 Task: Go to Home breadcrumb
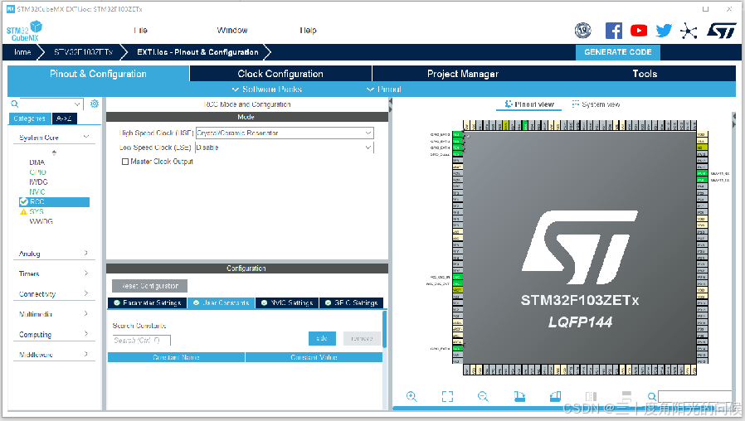point(22,52)
